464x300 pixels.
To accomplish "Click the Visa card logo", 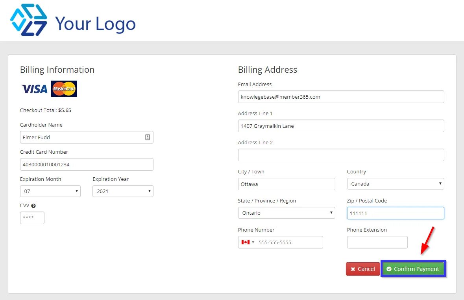I will (x=34, y=88).
